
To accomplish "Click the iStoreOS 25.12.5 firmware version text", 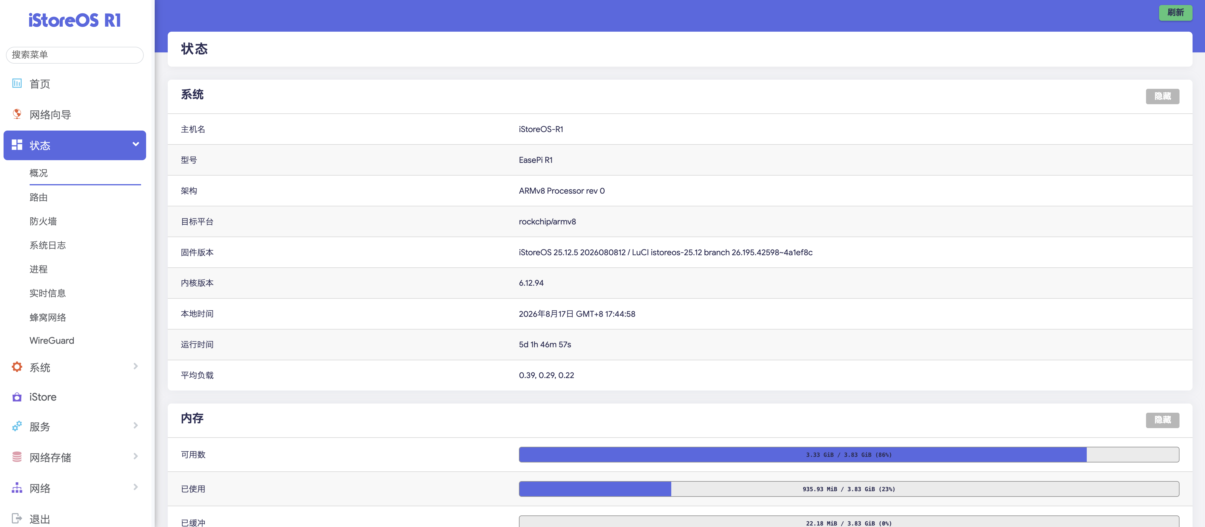I will (x=666, y=253).
